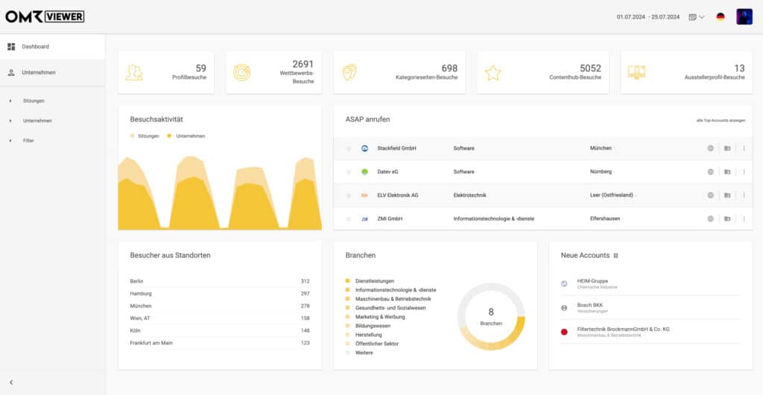Open Unternehmen main sidebar item

38,72
